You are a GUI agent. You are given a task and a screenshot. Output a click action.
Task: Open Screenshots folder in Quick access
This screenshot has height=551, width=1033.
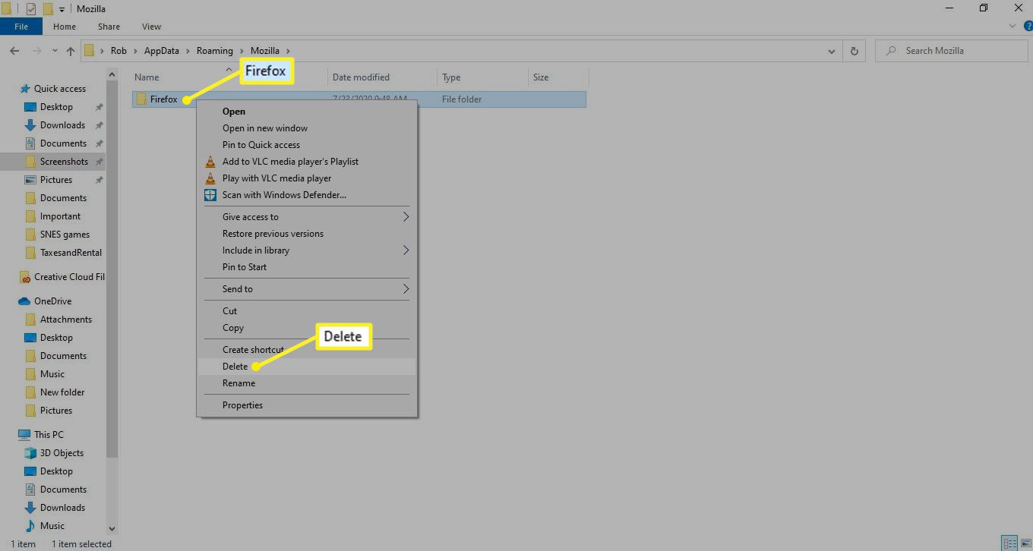(x=64, y=162)
